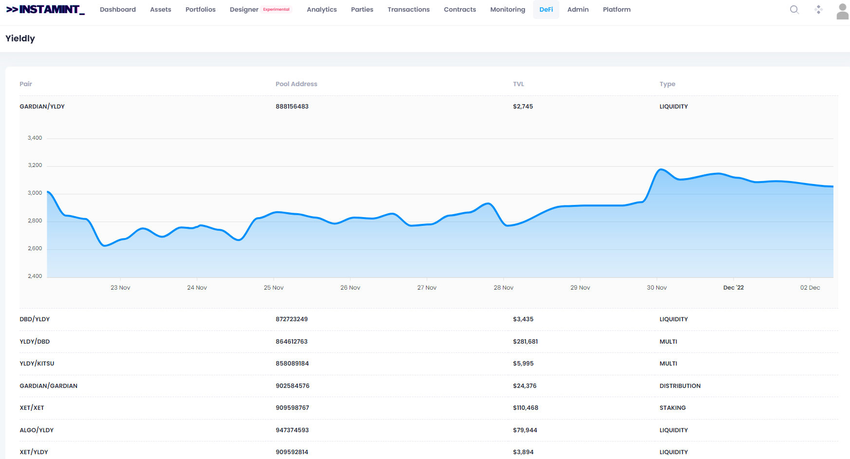Click the 25 Nov axis label
The image size is (850, 459).
(x=274, y=288)
